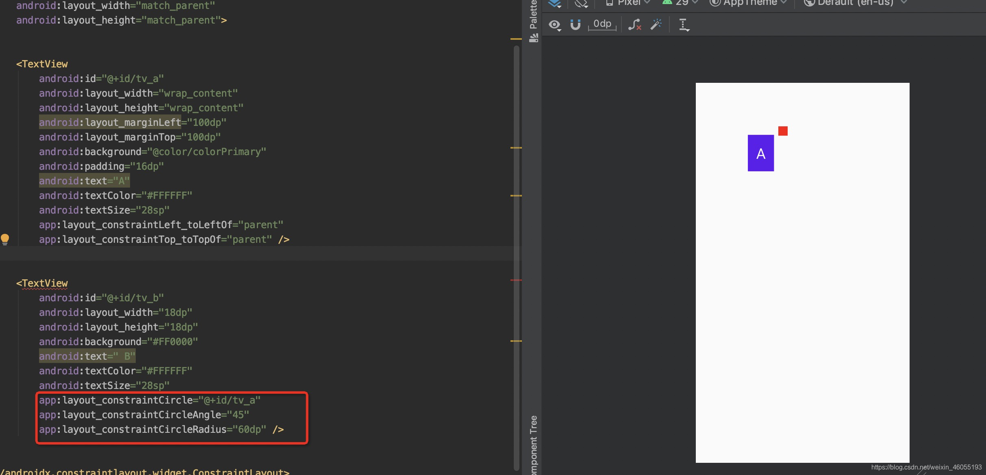Toggle the Autoconnect magnet icon
The image size is (986, 475).
(x=575, y=25)
